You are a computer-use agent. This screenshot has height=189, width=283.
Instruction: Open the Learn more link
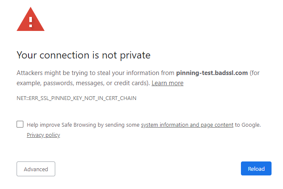tap(167, 83)
